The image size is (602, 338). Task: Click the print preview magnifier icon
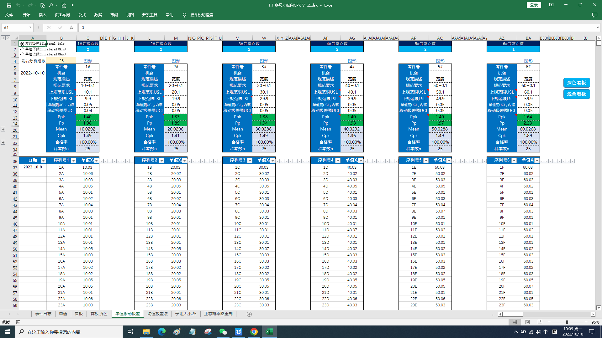(64, 5)
